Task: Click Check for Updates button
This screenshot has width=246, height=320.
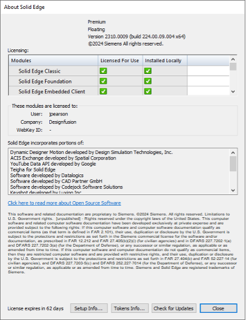Action: (x=174, y=308)
